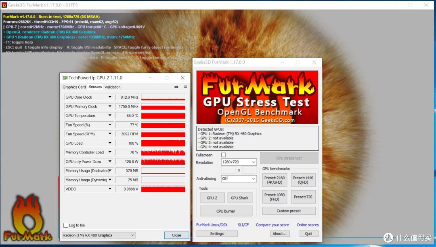The image size is (436, 247).
Task: Select the Sensors tab in GPU-Z
Action: [x=95, y=87]
